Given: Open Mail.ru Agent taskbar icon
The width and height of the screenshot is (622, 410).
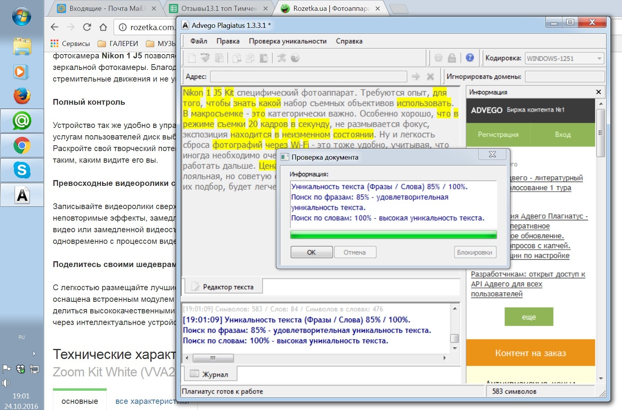Looking at the screenshot, I should [22, 121].
